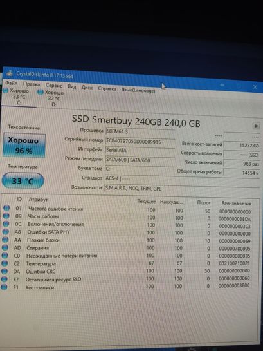Click the Прошивка field SBFM61.3
263x351 pixels.
(140, 132)
